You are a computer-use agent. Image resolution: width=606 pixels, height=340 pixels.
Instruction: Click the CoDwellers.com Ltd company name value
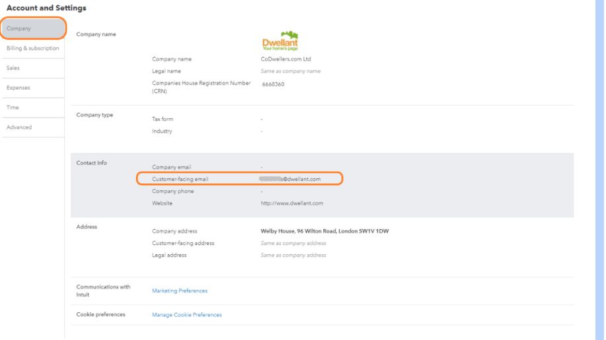[x=285, y=59]
